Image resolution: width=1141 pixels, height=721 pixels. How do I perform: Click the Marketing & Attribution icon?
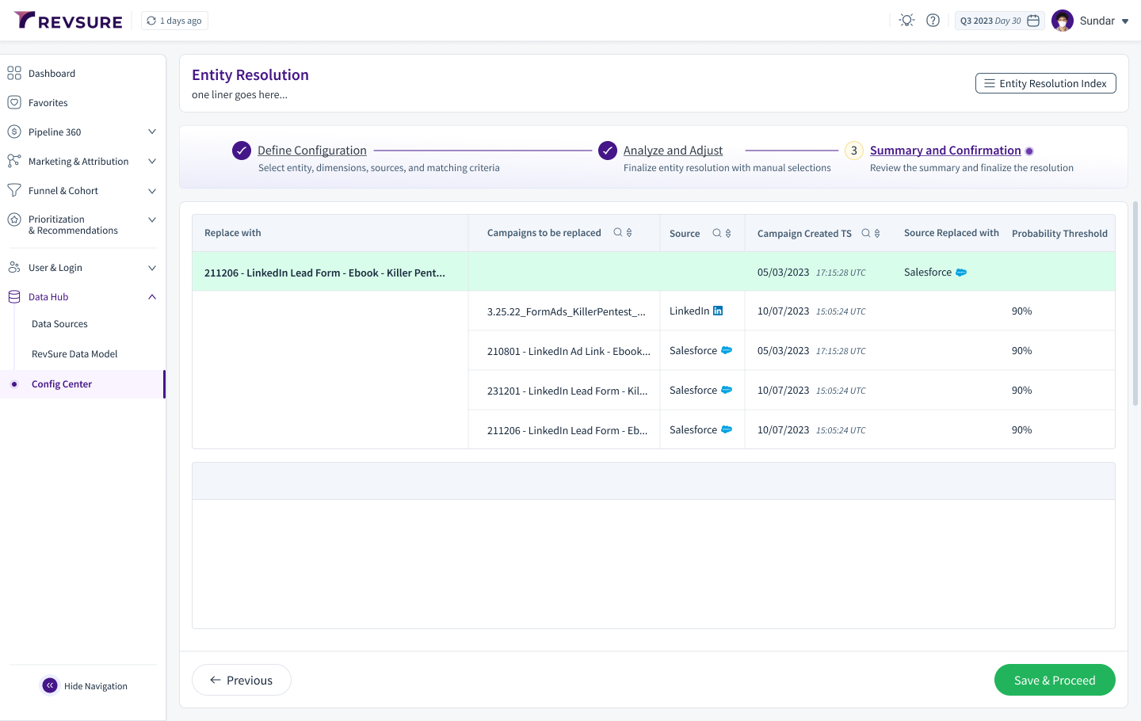(14, 161)
